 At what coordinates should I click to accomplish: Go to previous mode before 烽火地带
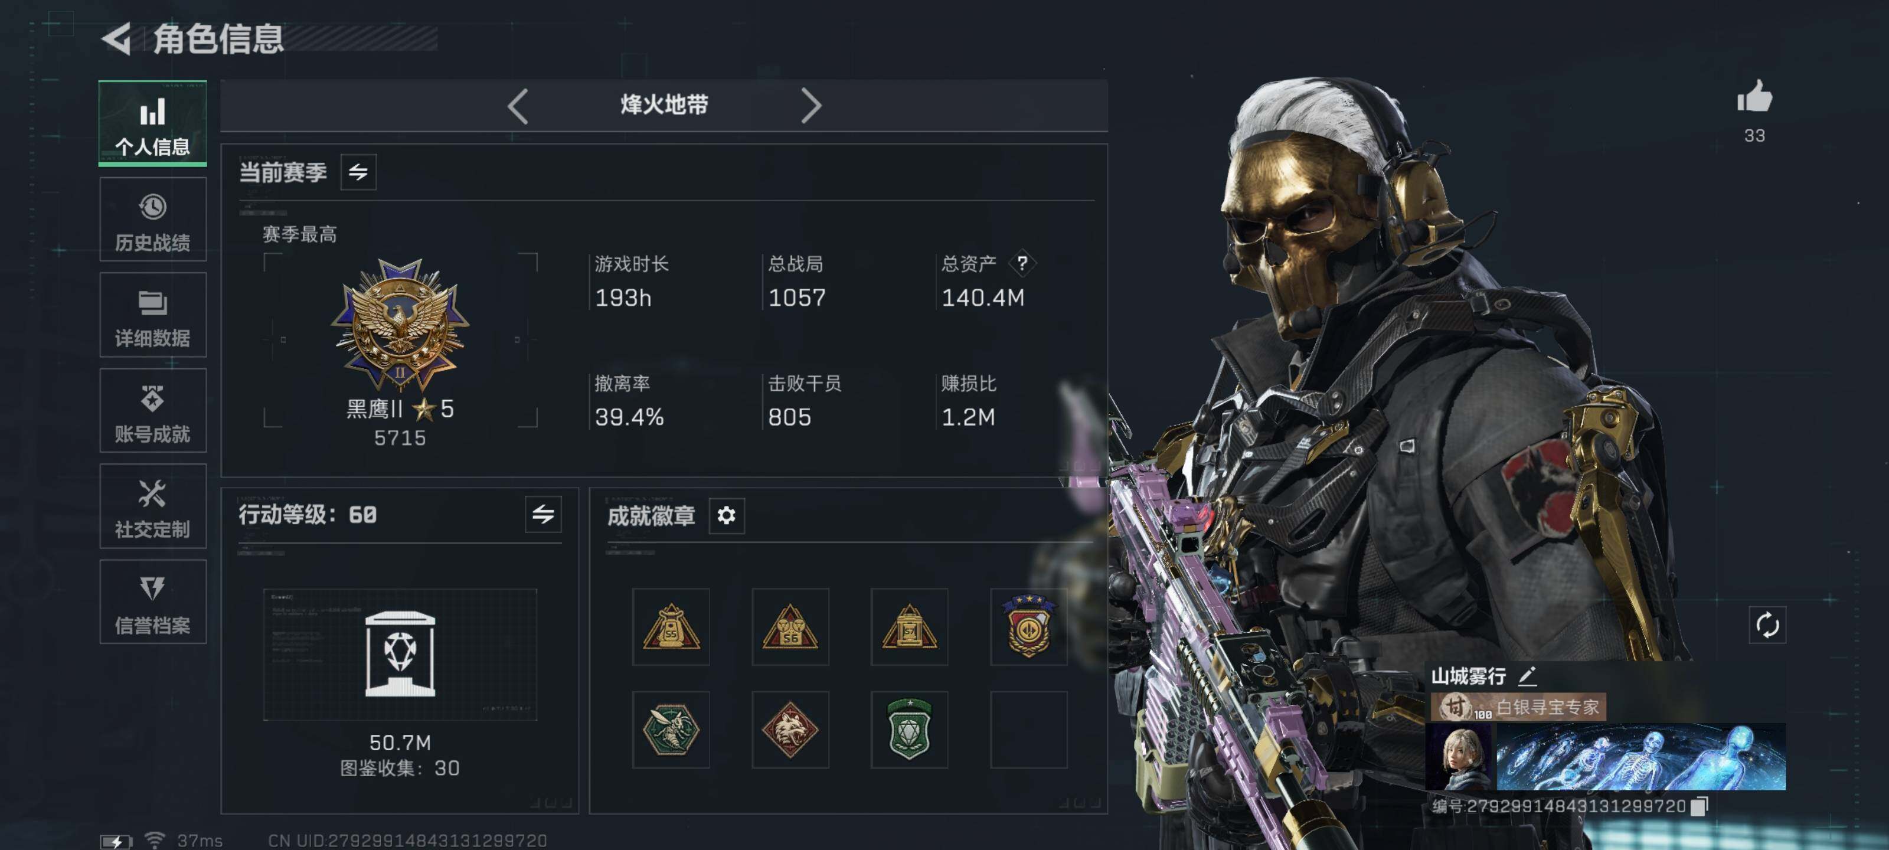click(x=518, y=106)
